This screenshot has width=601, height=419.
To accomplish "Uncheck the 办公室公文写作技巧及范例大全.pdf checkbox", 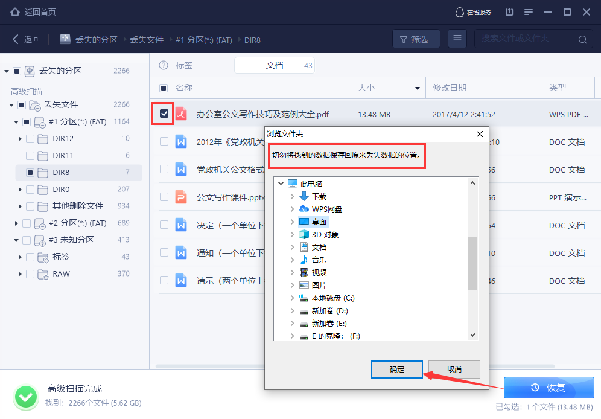I will (165, 113).
